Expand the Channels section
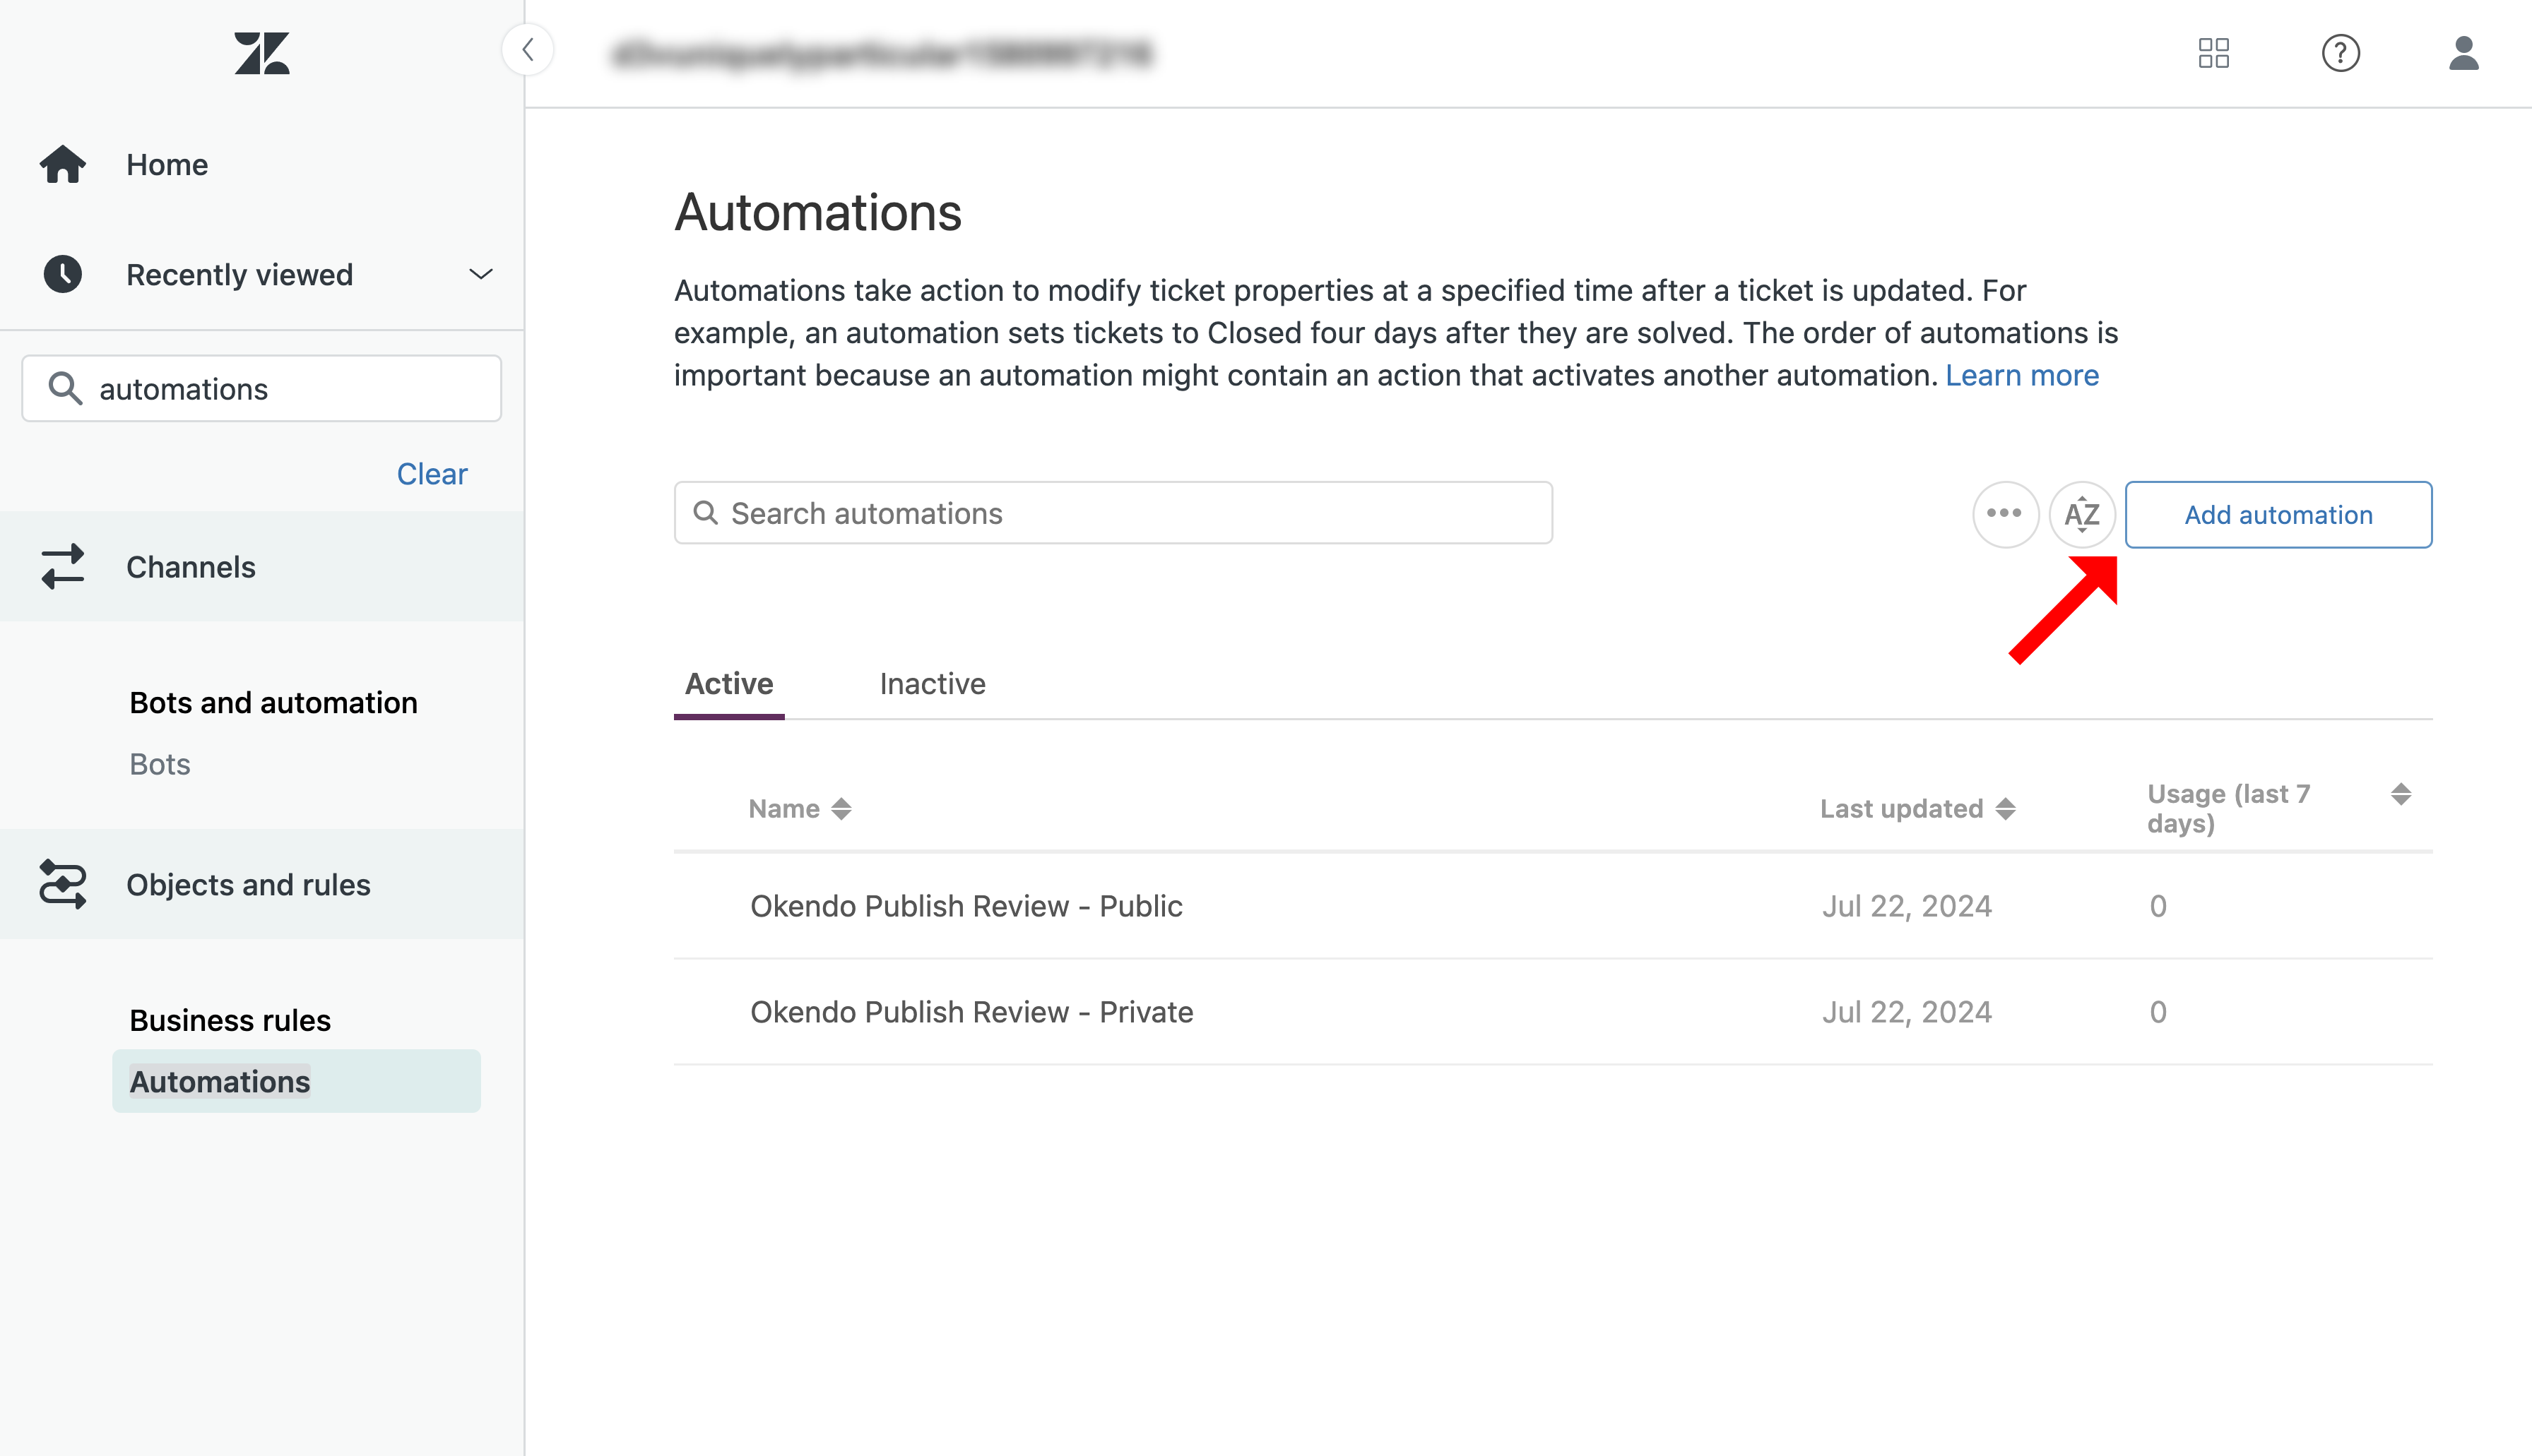 [262, 567]
